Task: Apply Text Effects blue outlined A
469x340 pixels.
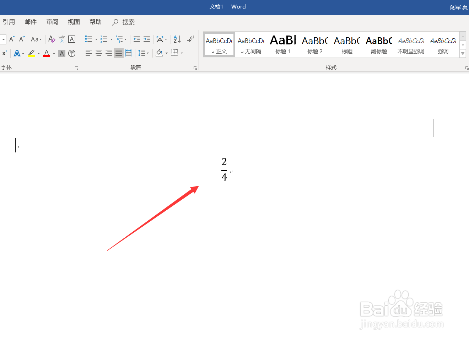Action: pos(17,53)
